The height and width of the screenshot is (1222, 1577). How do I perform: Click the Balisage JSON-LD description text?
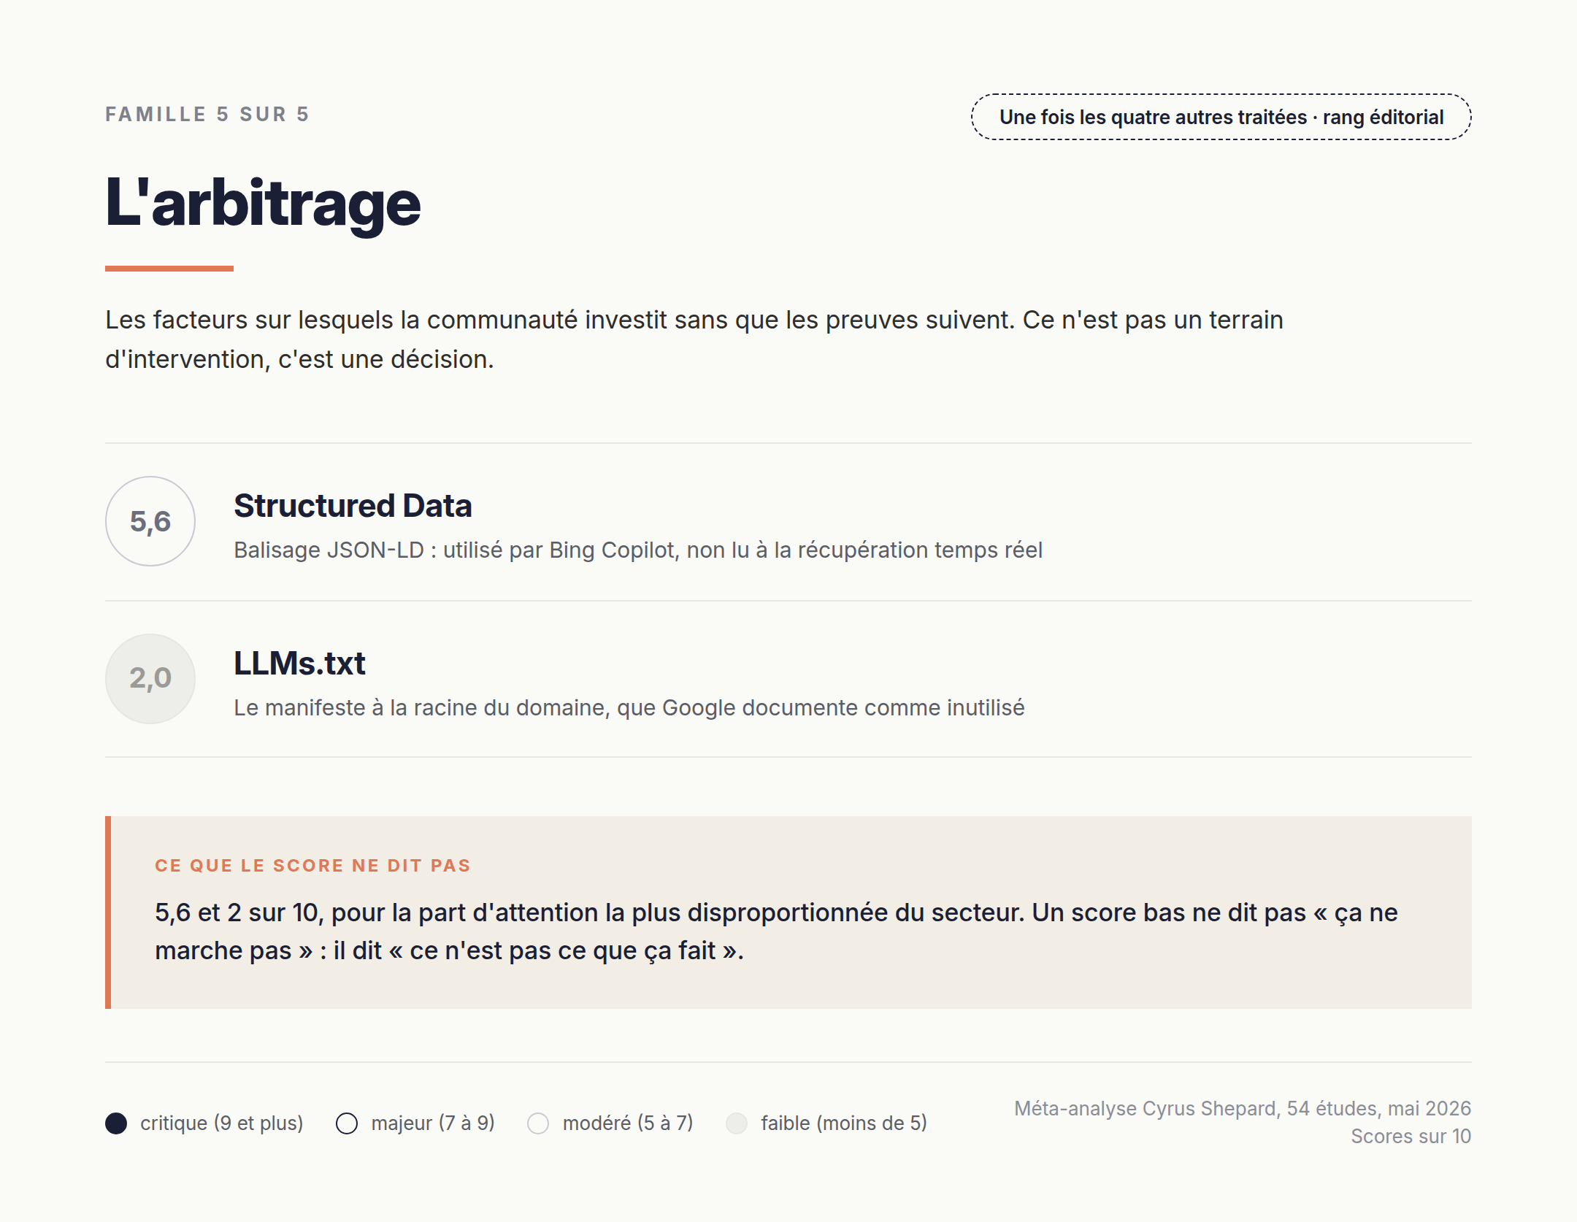click(x=638, y=550)
